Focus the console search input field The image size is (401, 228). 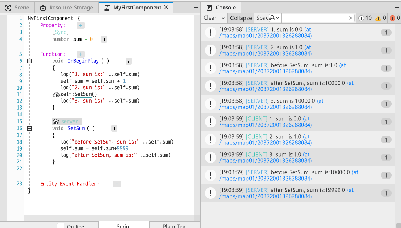(315, 18)
